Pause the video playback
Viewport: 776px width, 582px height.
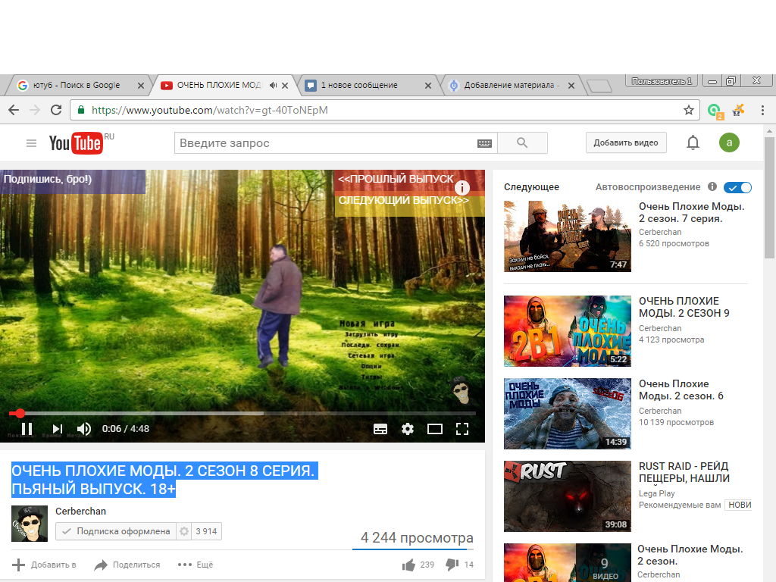27,429
